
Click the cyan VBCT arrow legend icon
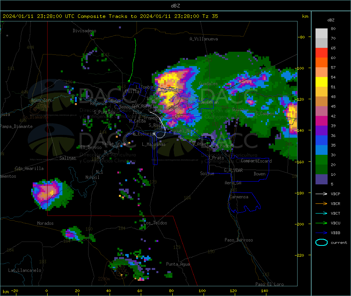[321, 213]
